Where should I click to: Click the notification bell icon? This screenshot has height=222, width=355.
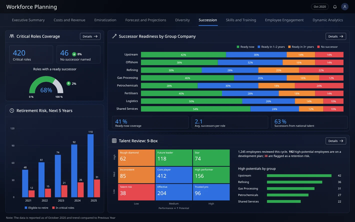335,7
